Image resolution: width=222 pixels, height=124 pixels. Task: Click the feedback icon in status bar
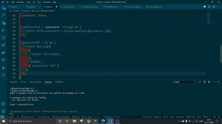[215, 117]
